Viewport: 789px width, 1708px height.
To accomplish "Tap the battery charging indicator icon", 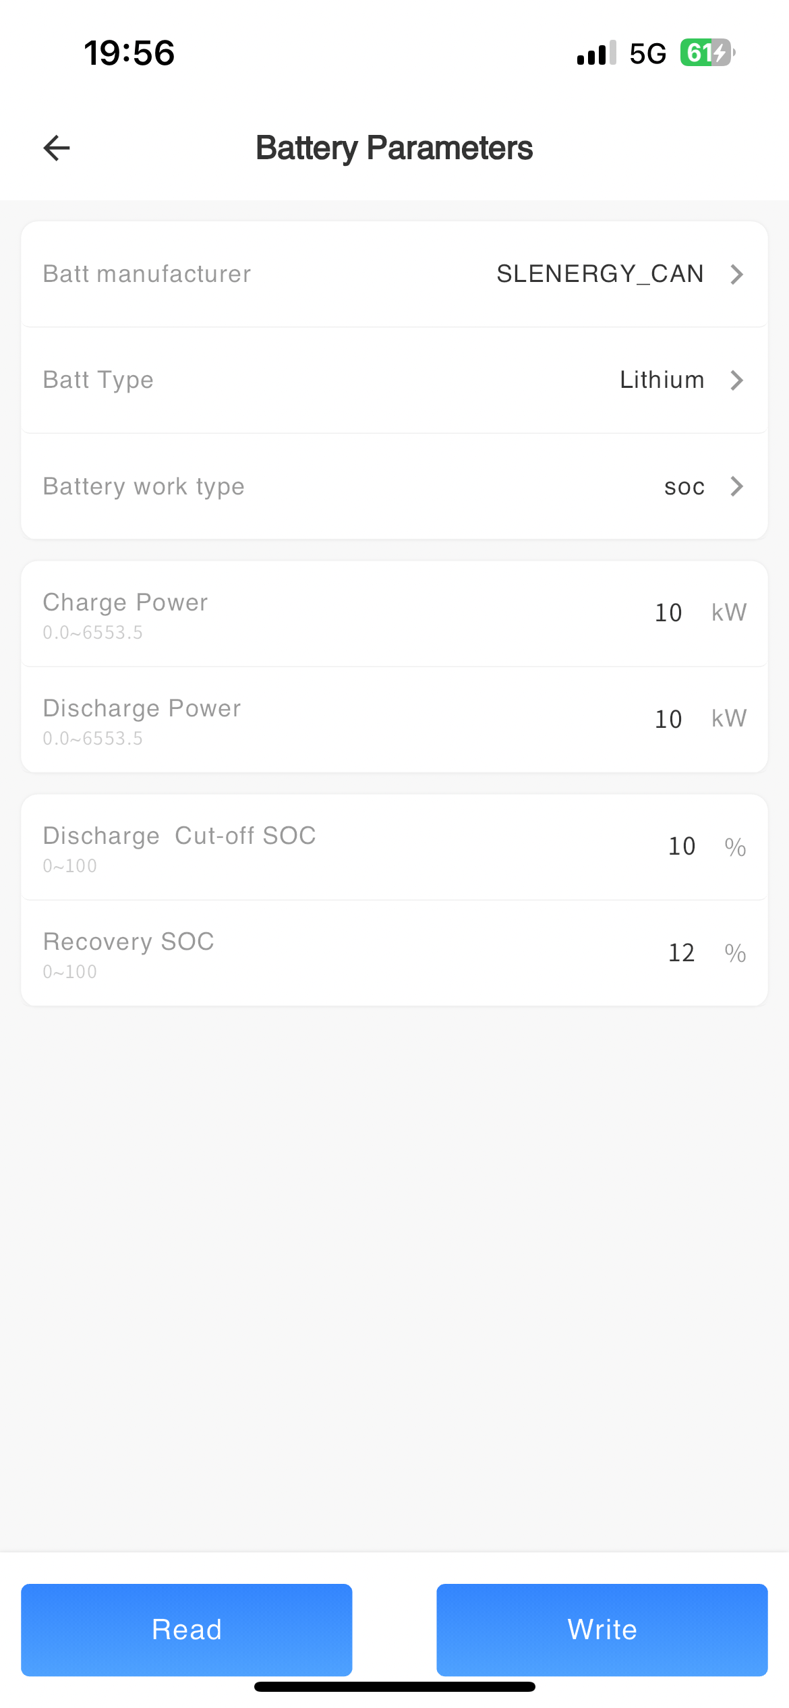I will [707, 53].
